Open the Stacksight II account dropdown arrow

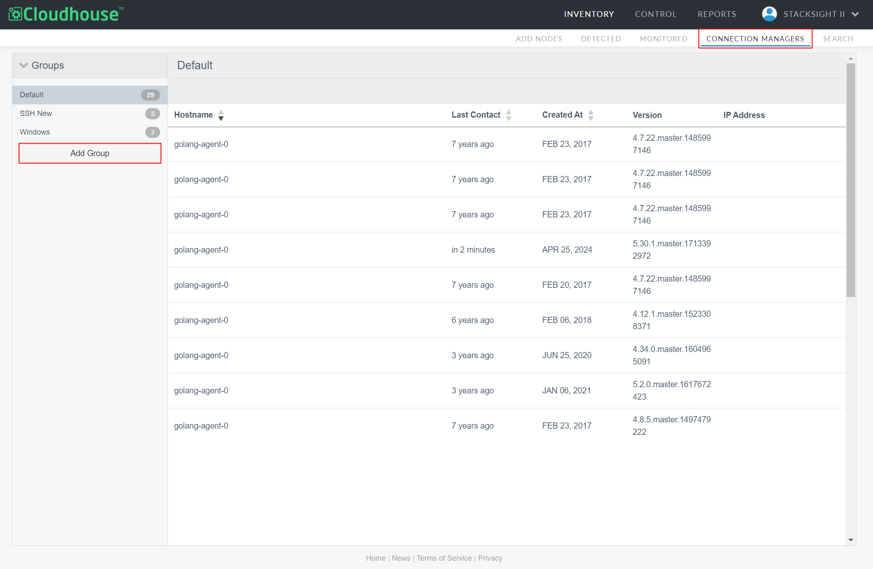tap(855, 14)
